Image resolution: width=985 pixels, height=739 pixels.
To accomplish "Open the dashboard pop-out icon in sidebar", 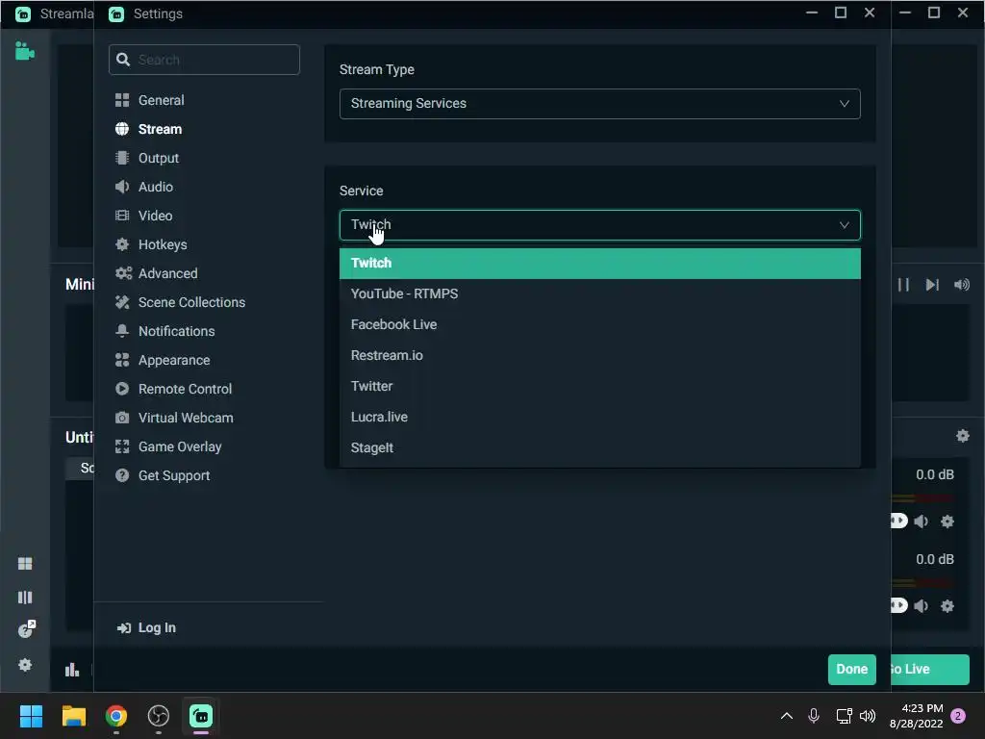I will (x=26, y=629).
